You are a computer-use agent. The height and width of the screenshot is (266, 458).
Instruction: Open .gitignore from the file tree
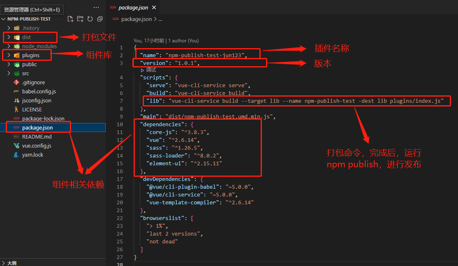coord(33,82)
